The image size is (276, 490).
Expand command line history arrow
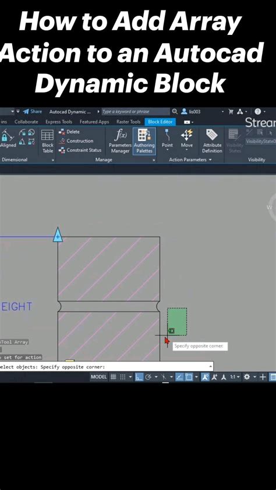(211, 366)
